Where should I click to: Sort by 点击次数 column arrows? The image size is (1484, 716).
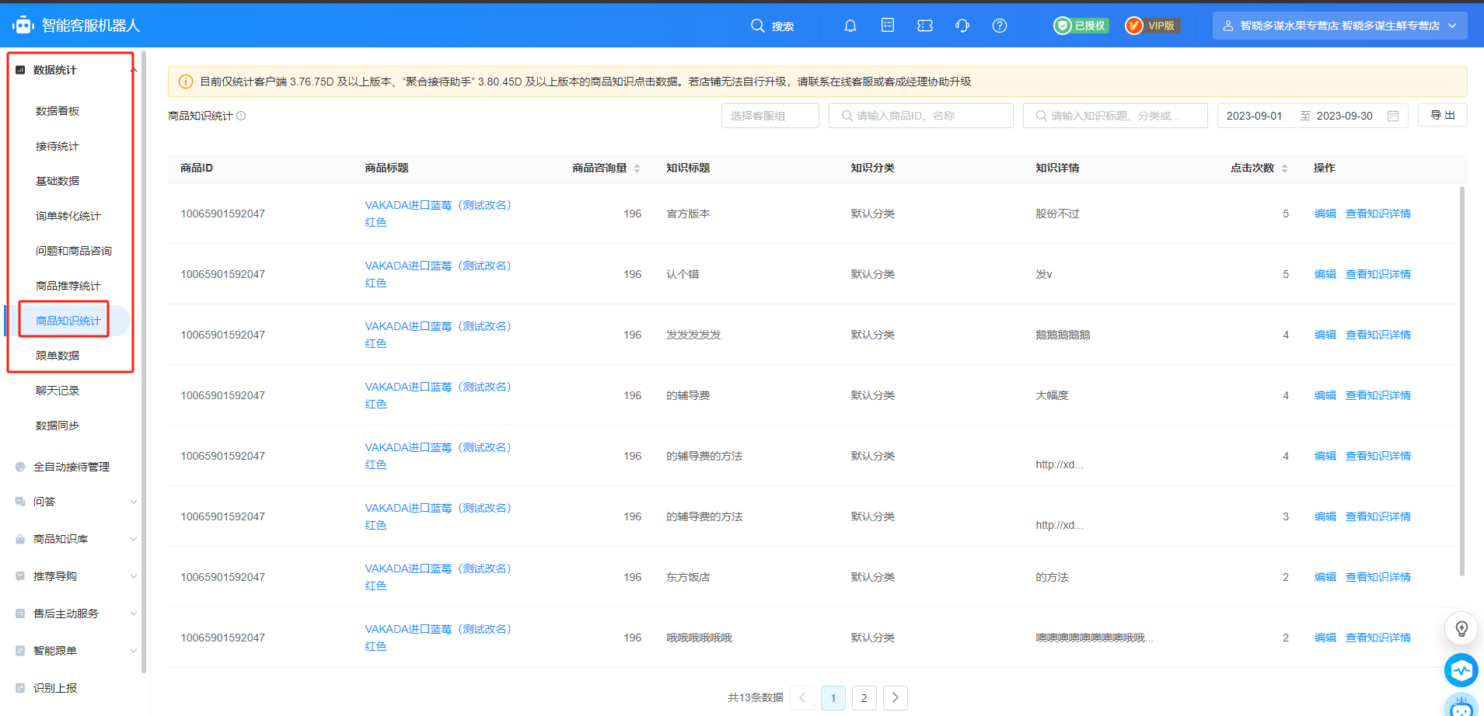pyautogui.click(x=1285, y=169)
